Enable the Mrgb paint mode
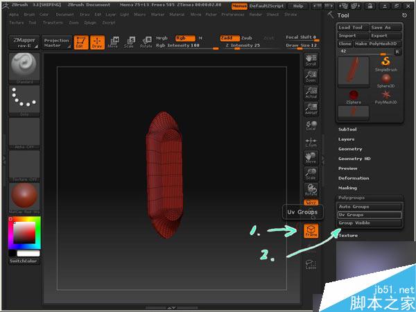416x312 pixels. click(162, 38)
